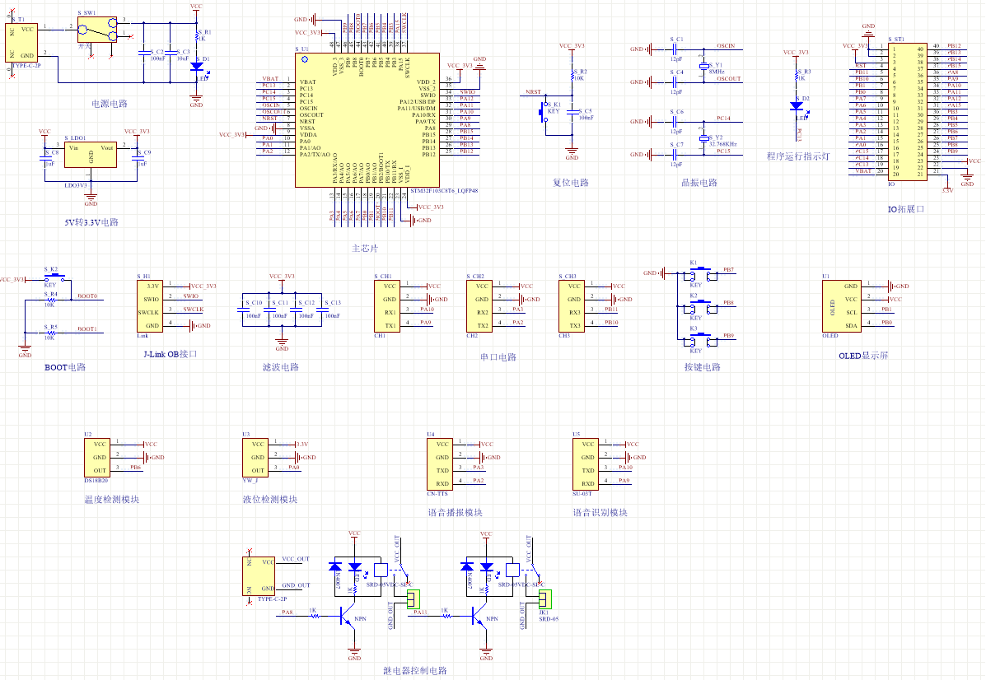Click the 'OLED显示屏' section label
Viewport: 986px width, 680px height.
863,356
